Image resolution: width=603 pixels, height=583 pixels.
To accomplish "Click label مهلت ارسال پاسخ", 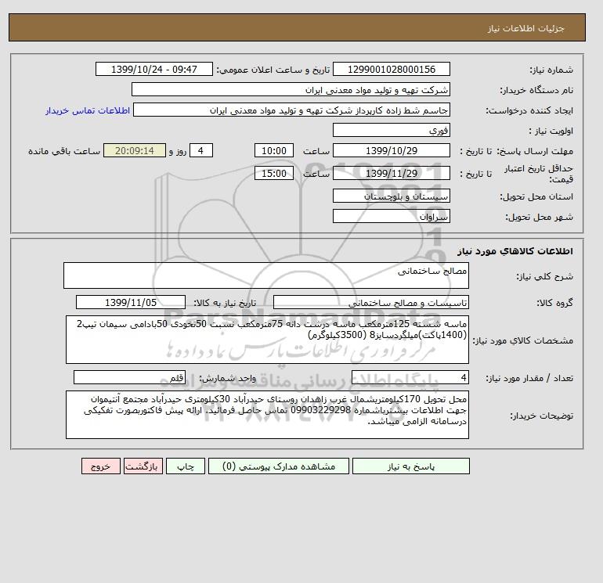I will tap(536, 151).
